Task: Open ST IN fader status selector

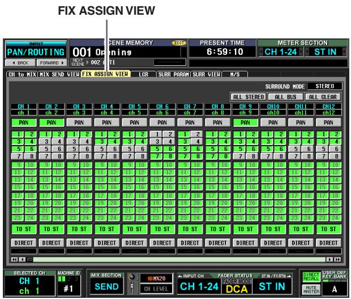Action: [x=272, y=287]
